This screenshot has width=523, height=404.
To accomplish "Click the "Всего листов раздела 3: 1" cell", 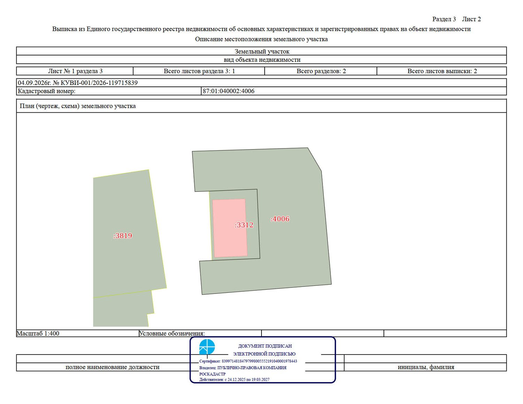I will point(199,71).
